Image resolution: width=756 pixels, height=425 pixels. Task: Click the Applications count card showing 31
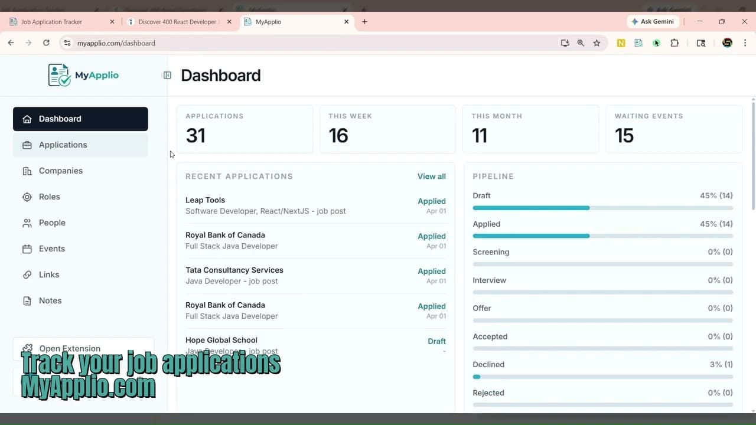click(x=245, y=129)
